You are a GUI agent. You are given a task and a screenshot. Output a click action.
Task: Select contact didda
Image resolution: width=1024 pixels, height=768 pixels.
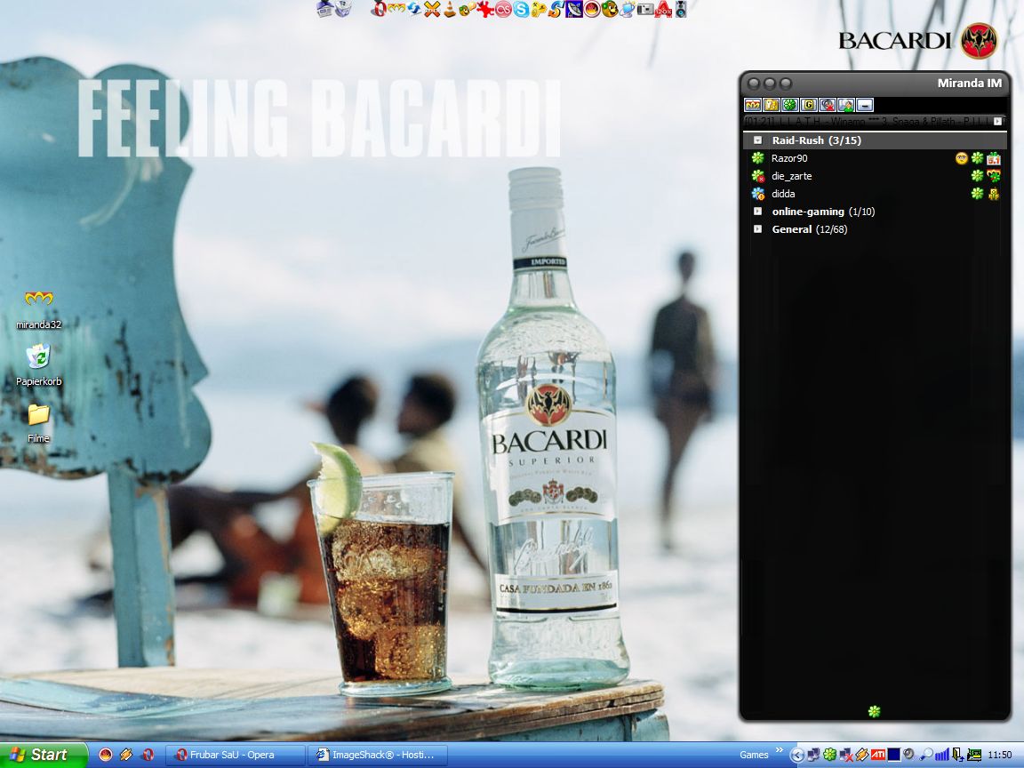coord(875,193)
